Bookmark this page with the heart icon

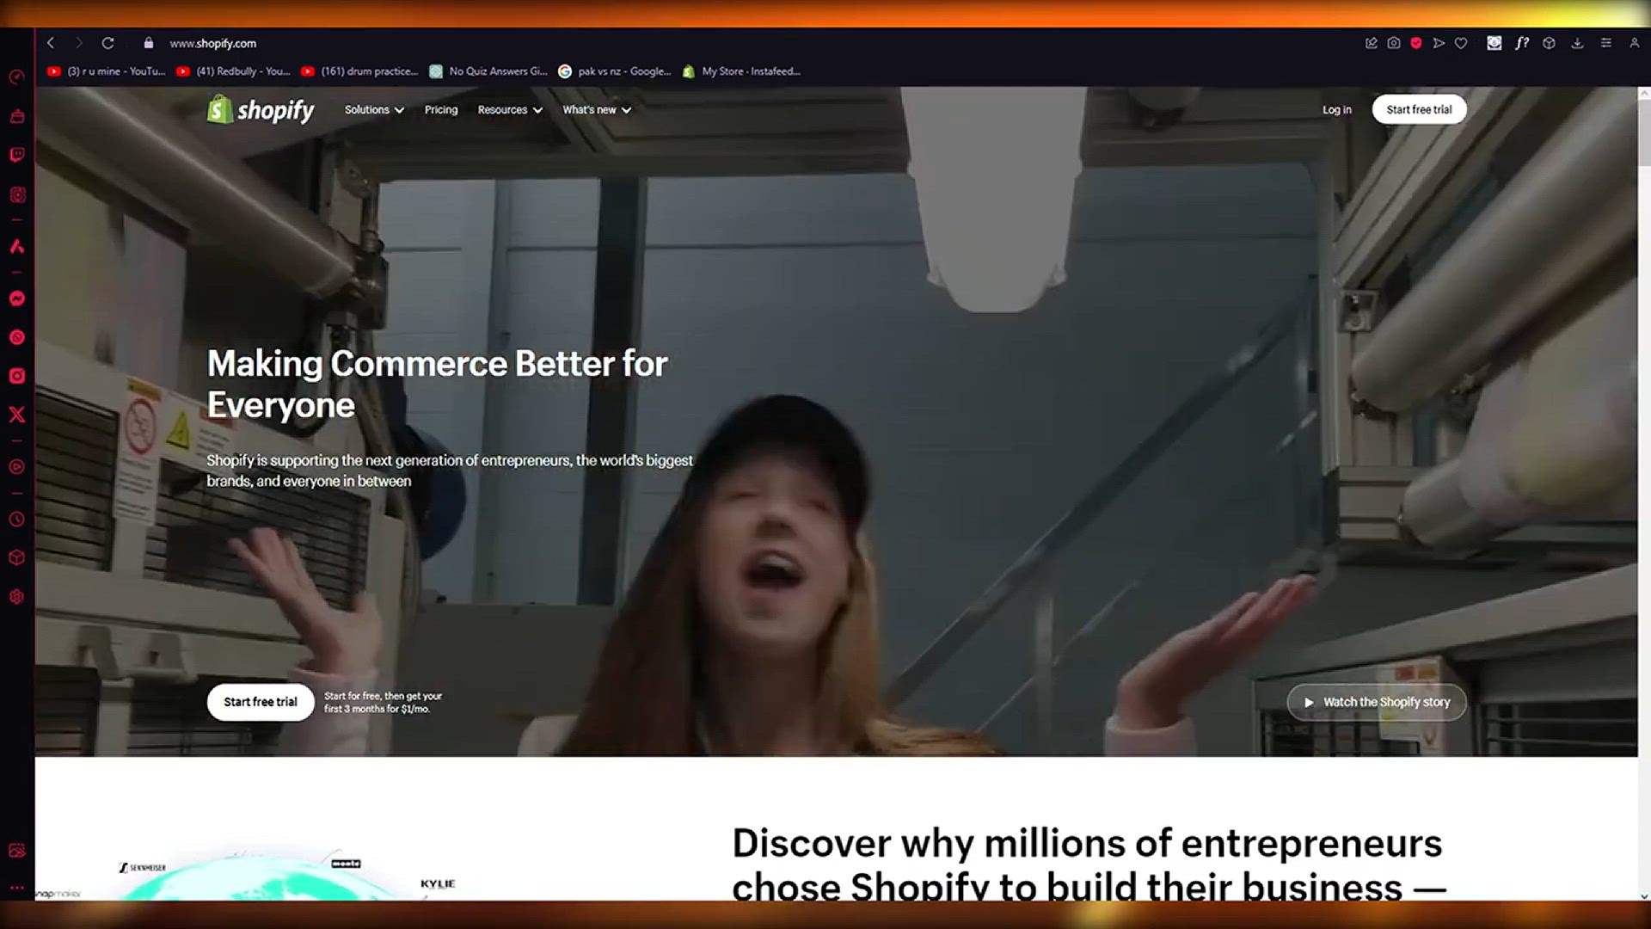[1461, 43]
